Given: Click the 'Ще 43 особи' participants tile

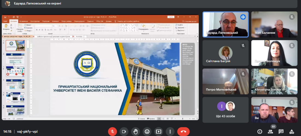Looking at the screenshot, I should (x=226, y=110).
